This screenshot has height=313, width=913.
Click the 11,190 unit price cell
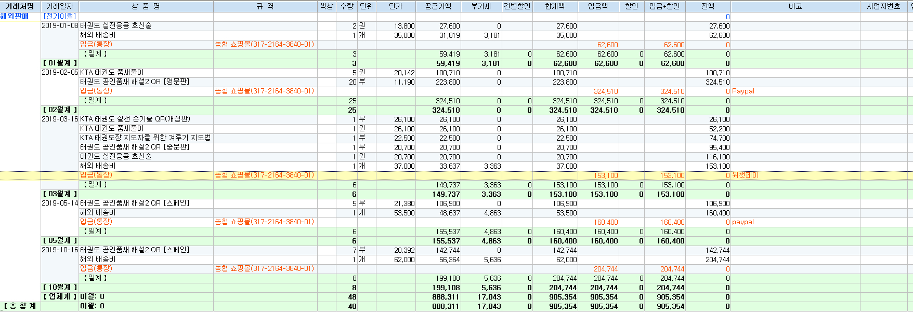pos(396,82)
